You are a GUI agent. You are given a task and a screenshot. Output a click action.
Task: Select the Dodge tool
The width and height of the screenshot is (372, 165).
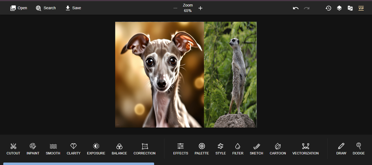359,149
